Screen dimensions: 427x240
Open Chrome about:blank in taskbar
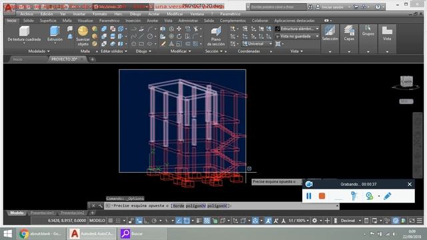coord(41,233)
